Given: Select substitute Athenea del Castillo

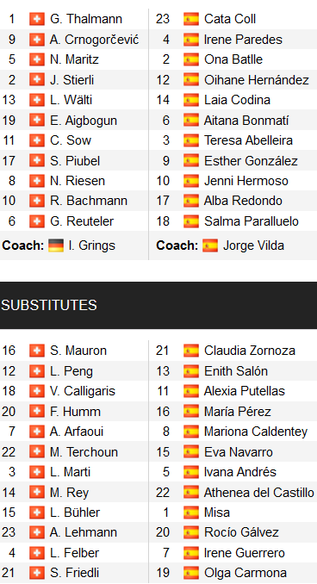Looking at the screenshot, I should (259, 493).
